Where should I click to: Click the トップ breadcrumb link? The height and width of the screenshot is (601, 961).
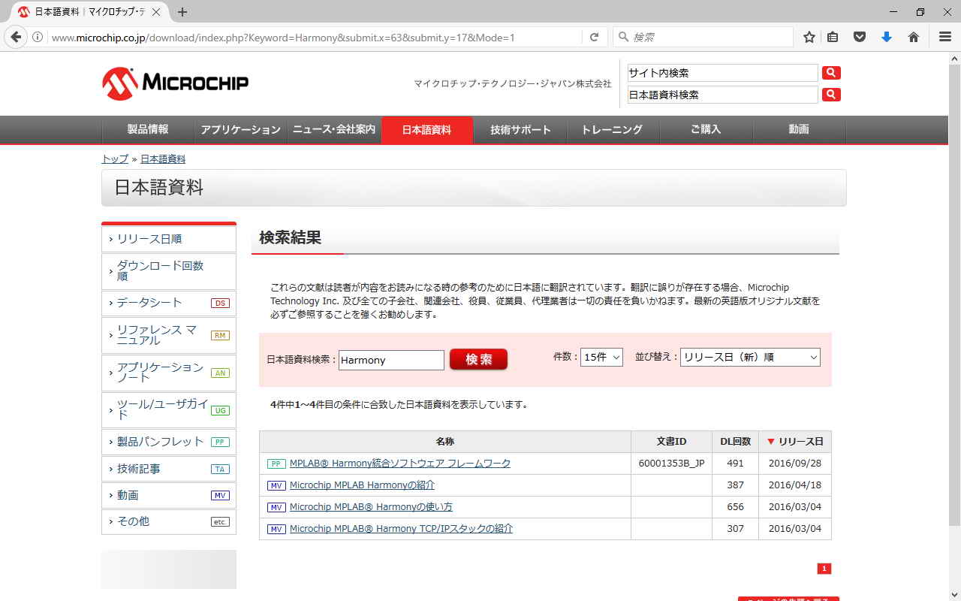(115, 159)
